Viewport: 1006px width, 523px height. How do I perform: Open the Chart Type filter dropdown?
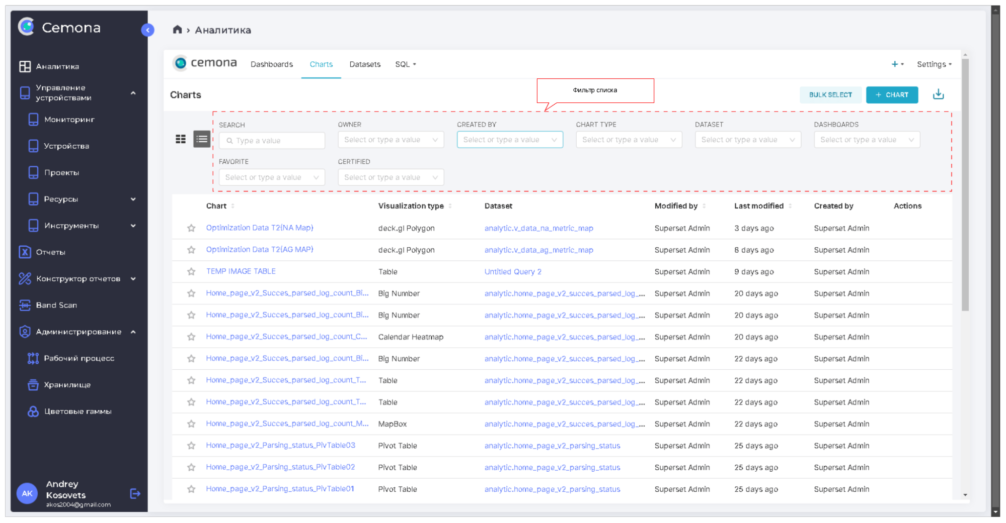629,140
